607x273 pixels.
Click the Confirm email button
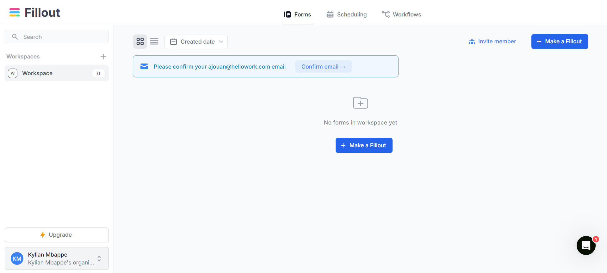point(323,66)
